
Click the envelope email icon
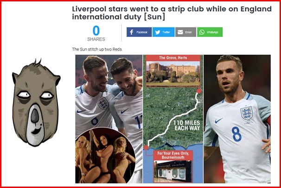pyautogui.click(x=180, y=32)
